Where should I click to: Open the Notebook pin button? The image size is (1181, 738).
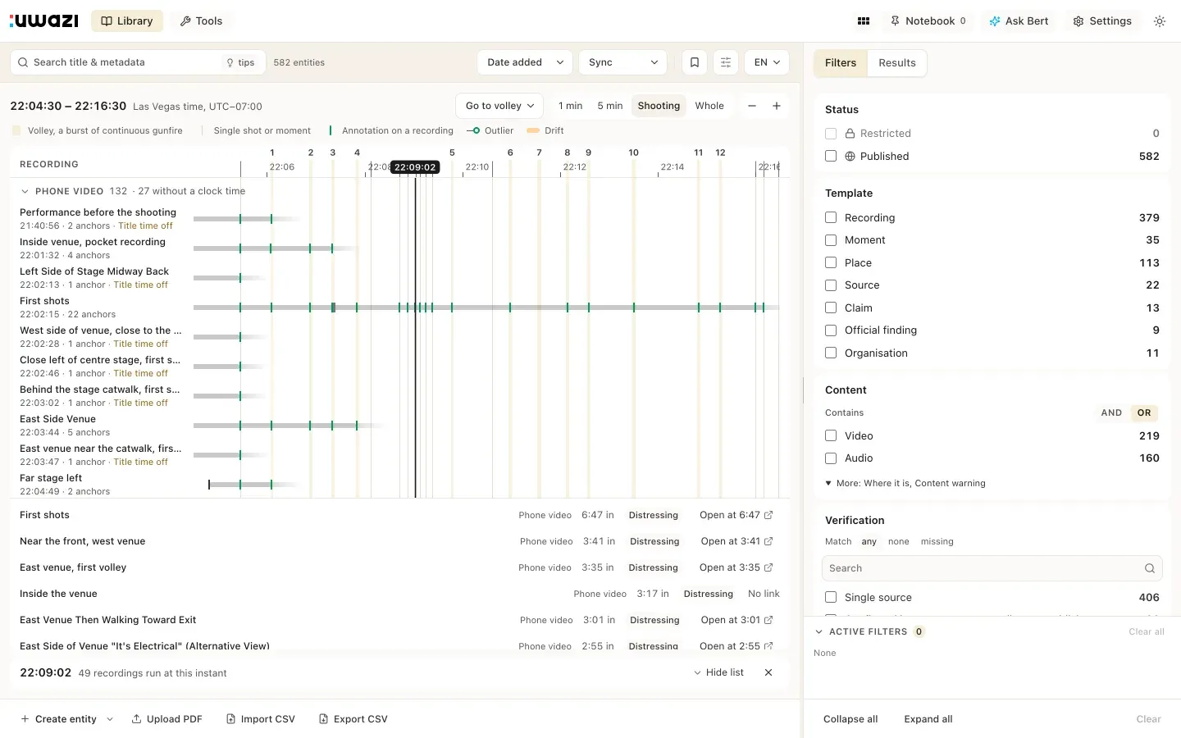click(x=928, y=21)
